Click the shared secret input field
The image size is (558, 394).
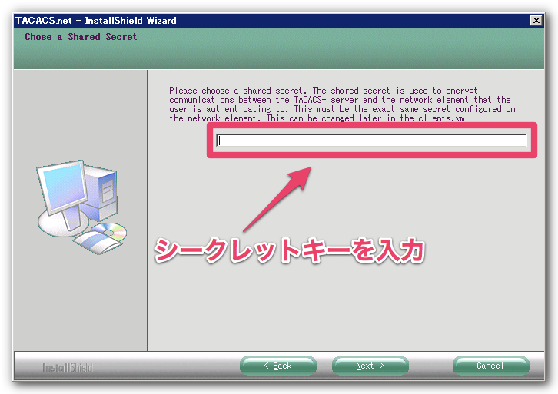[x=371, y=141]
